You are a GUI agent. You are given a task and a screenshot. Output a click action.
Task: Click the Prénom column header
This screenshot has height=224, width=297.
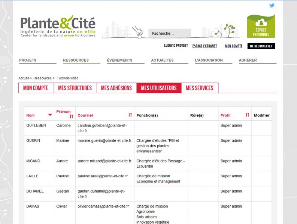tap(63, 112)
